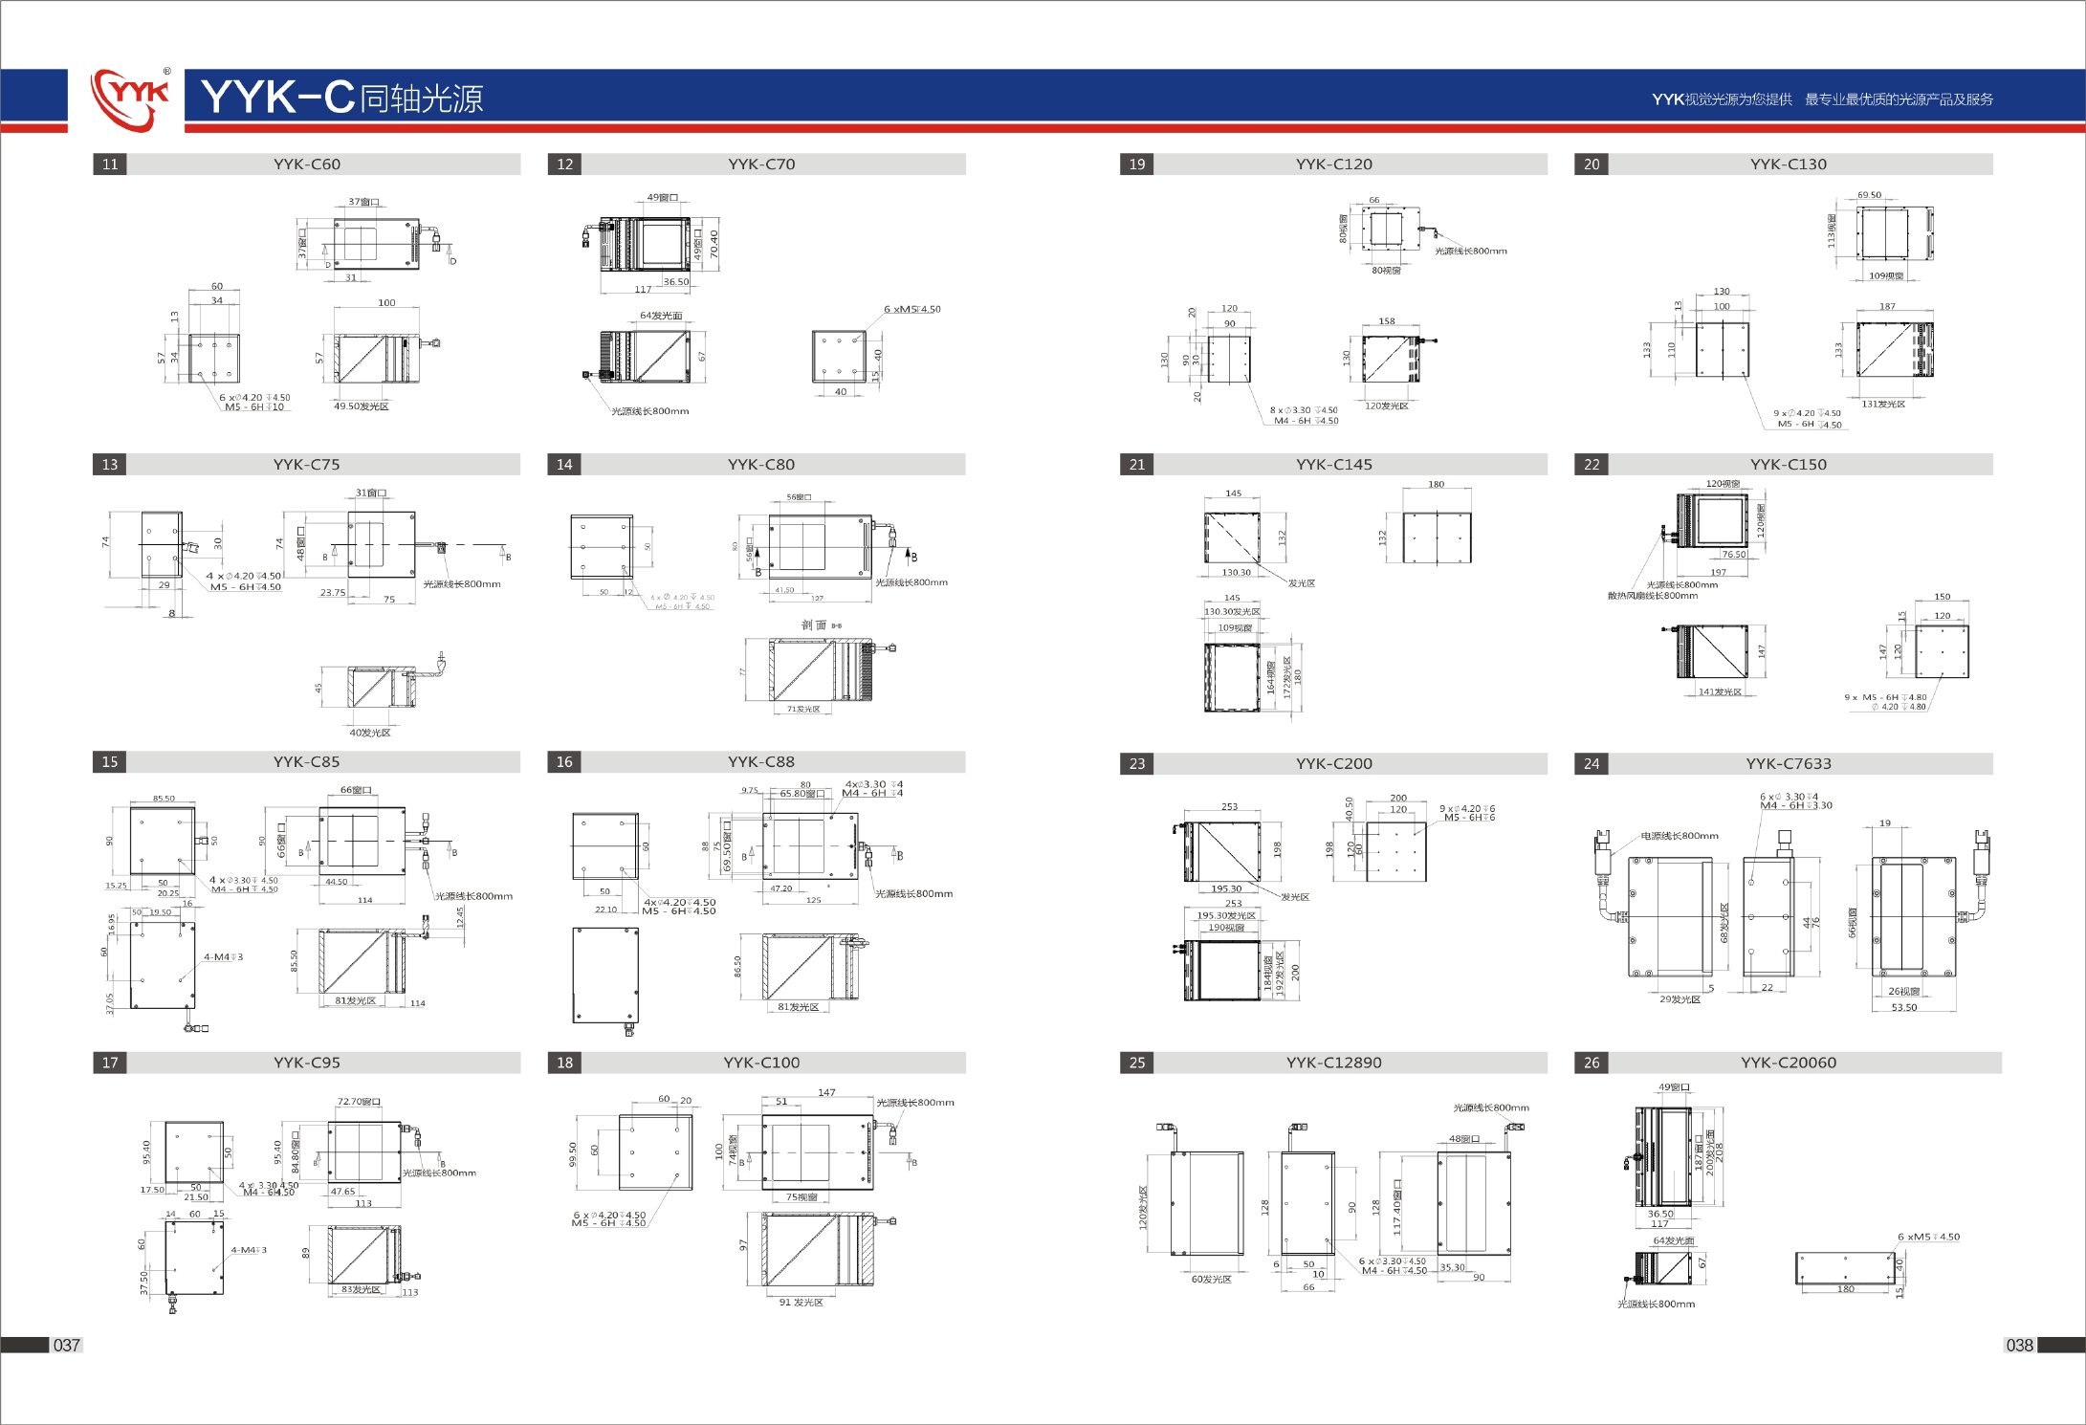The height and width of the screenshot is (1425, 2086).
Task: Select the 'YYK-C80' section heading
Action: pyautogui.click(x=761, y=465)
